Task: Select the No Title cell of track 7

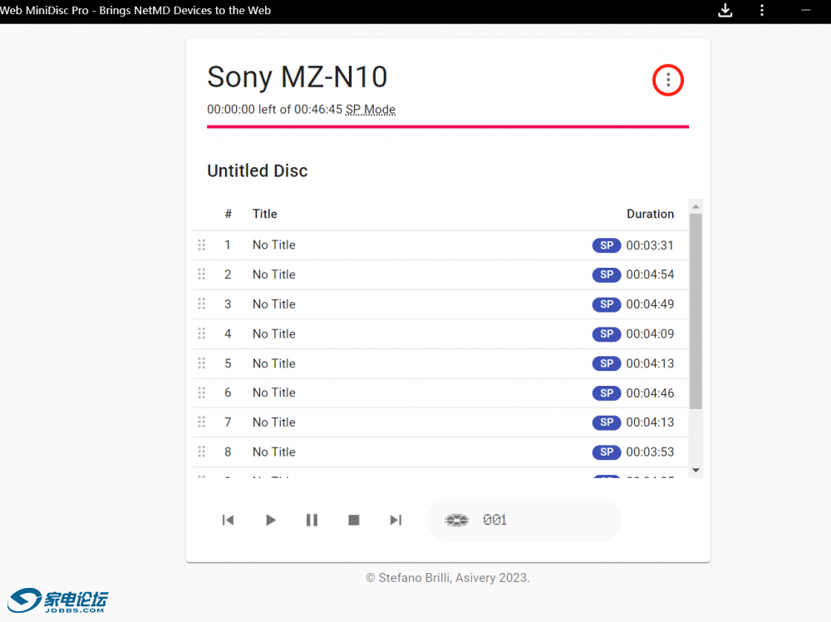Action: click(x=274, y=422)
